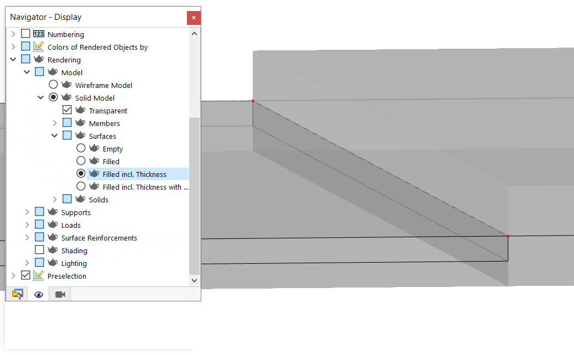
Task: Toggle the Colors of Rendered Objects checkbox
Action: point(25,46)
